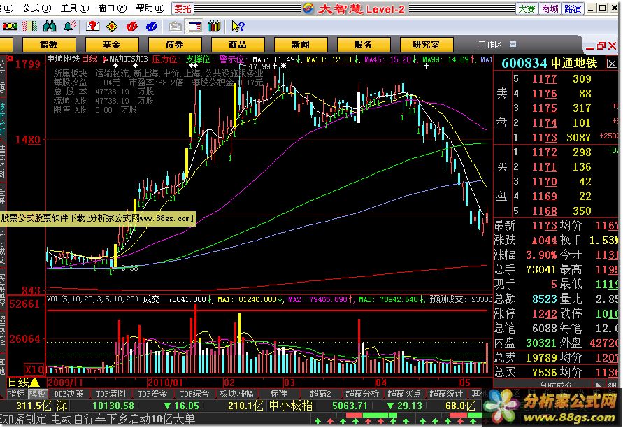Click sell level 1 price 1173
The width and height of the screenshot is (623, 428).
click(544, 138)
